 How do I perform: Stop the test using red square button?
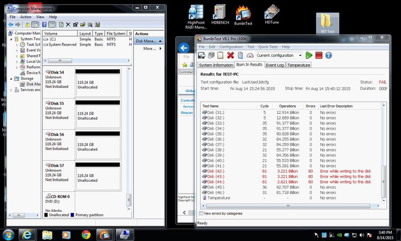319,55
